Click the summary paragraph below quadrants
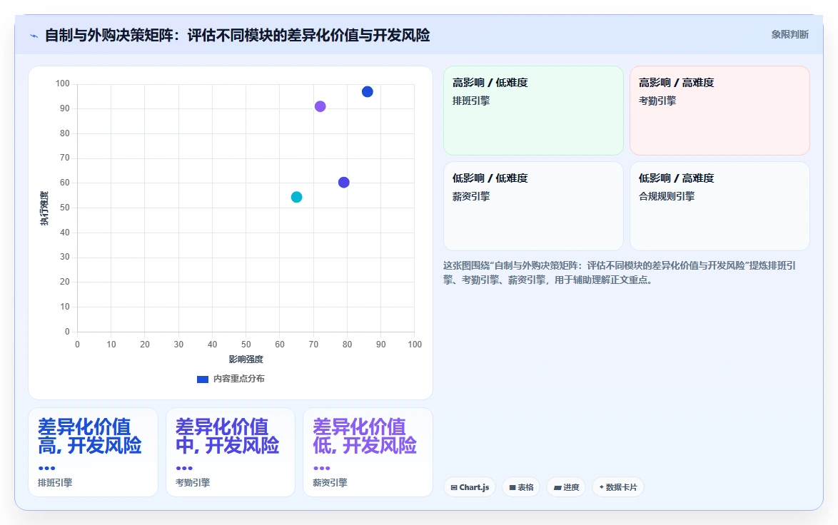 click(620, 273)
